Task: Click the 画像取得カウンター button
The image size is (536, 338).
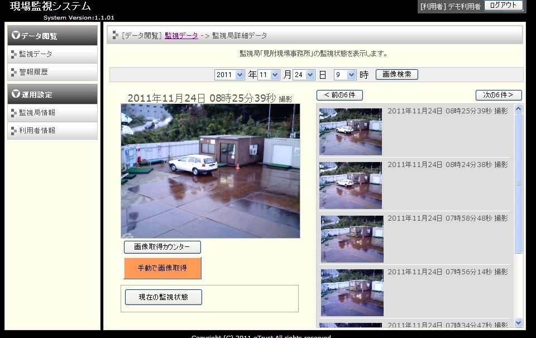Action: 162,247
